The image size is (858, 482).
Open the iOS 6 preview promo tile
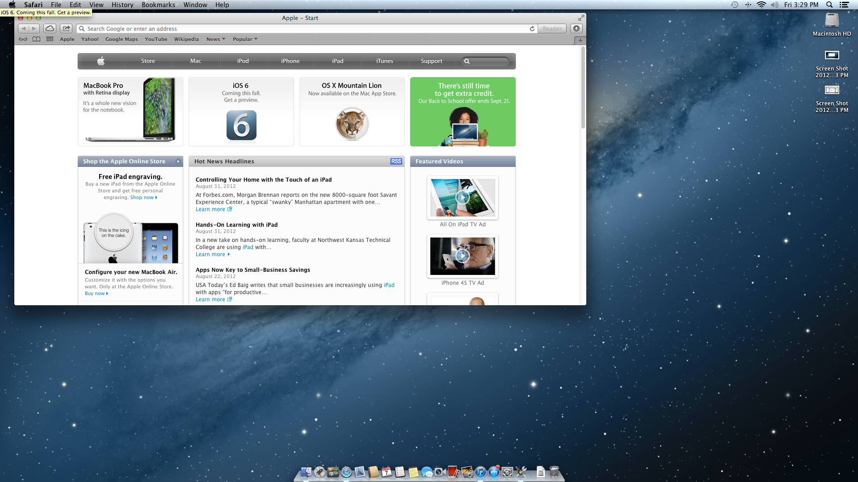(x=241, y=112)
